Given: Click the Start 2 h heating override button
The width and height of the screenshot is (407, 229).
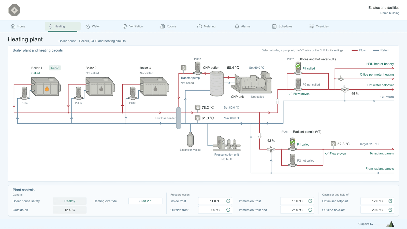Looking at the screenshot, I should point(145,201).
